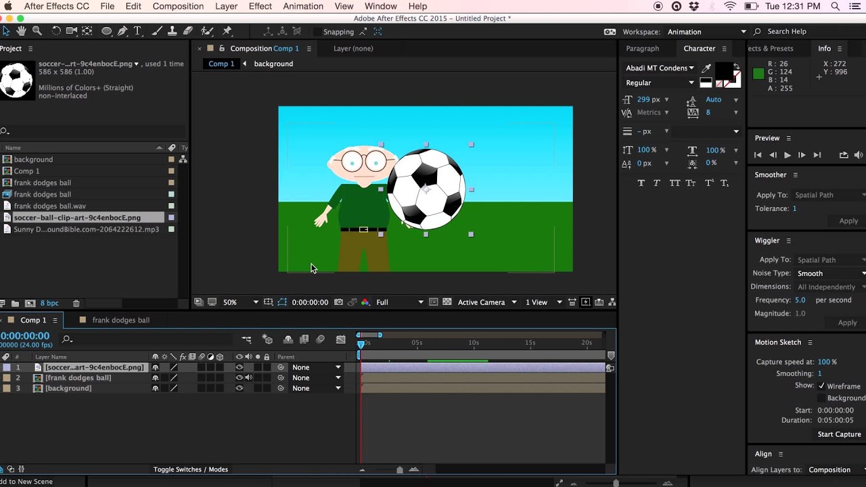The height and width of the screenshot is (487, 866).
Task: Click the background breadcrumb in comp viewer
Action: tap(273, 64)
